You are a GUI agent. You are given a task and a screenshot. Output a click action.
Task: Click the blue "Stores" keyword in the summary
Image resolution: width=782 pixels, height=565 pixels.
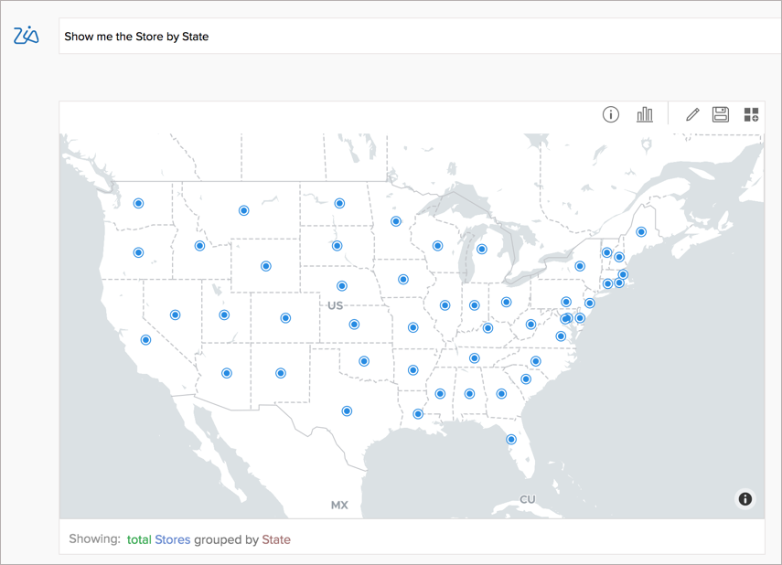point(173,539)
